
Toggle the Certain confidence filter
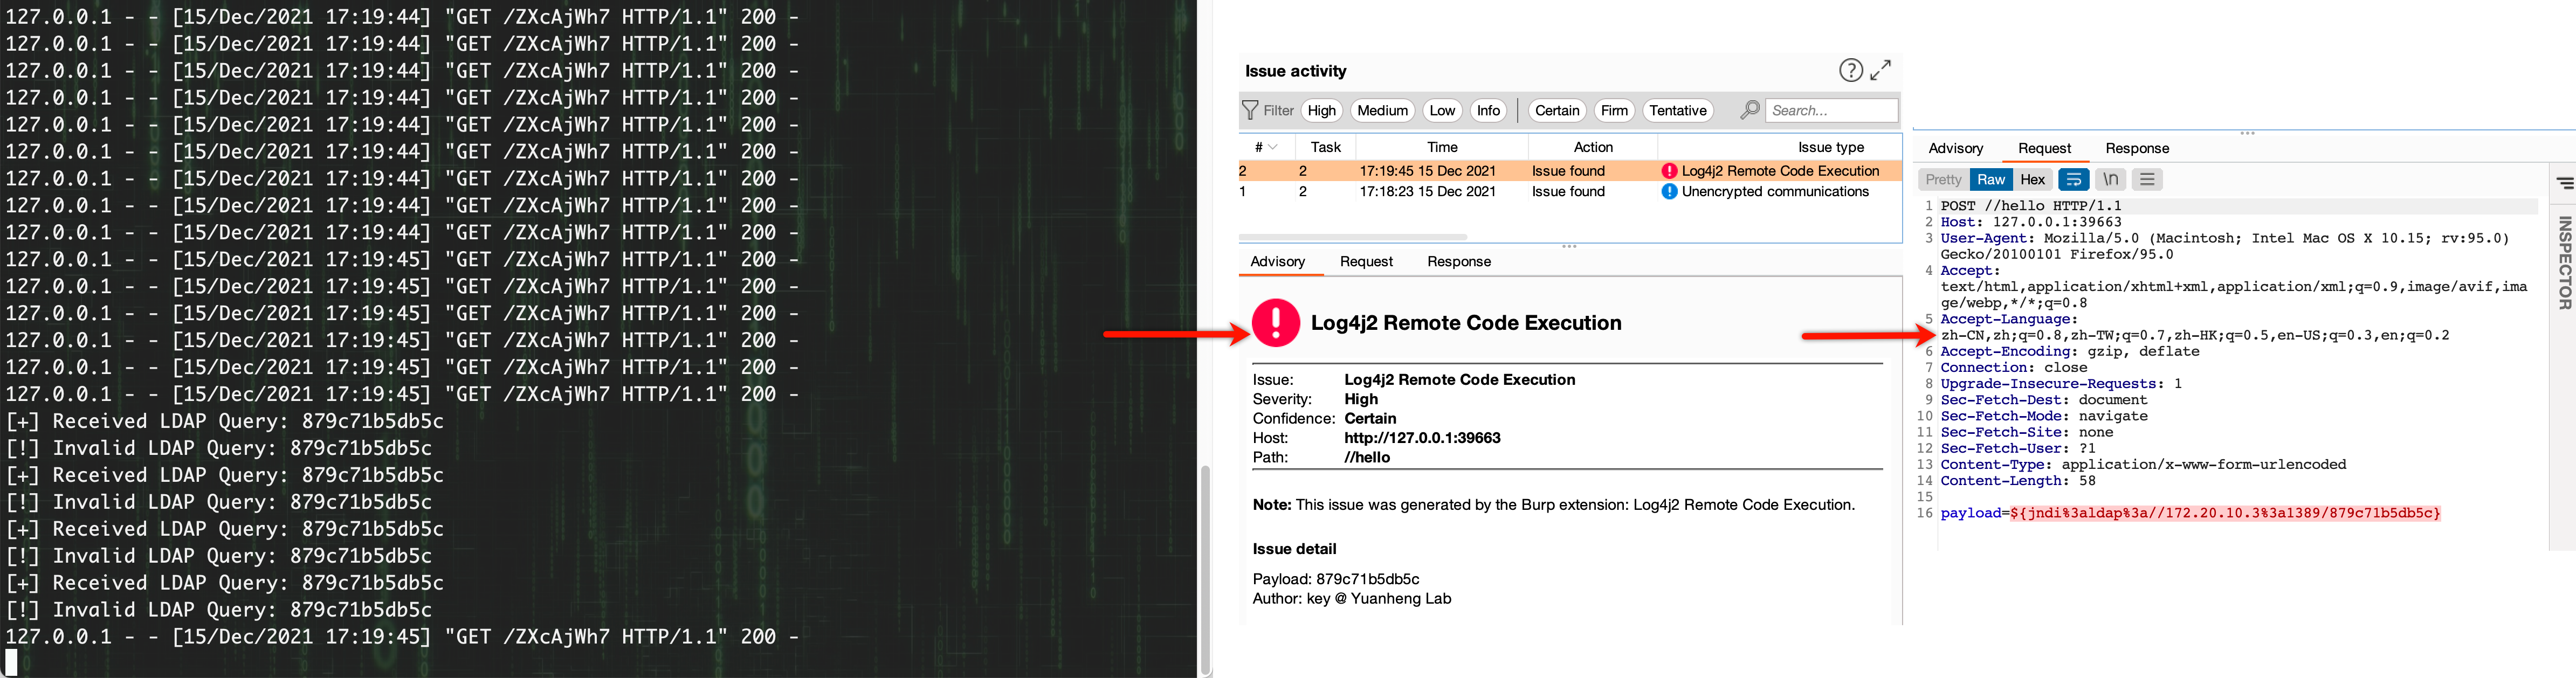[1557, 110]
